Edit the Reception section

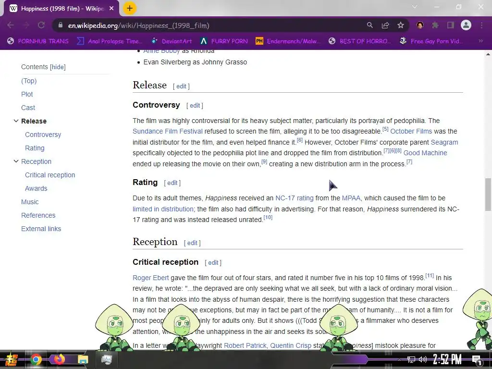192,243
